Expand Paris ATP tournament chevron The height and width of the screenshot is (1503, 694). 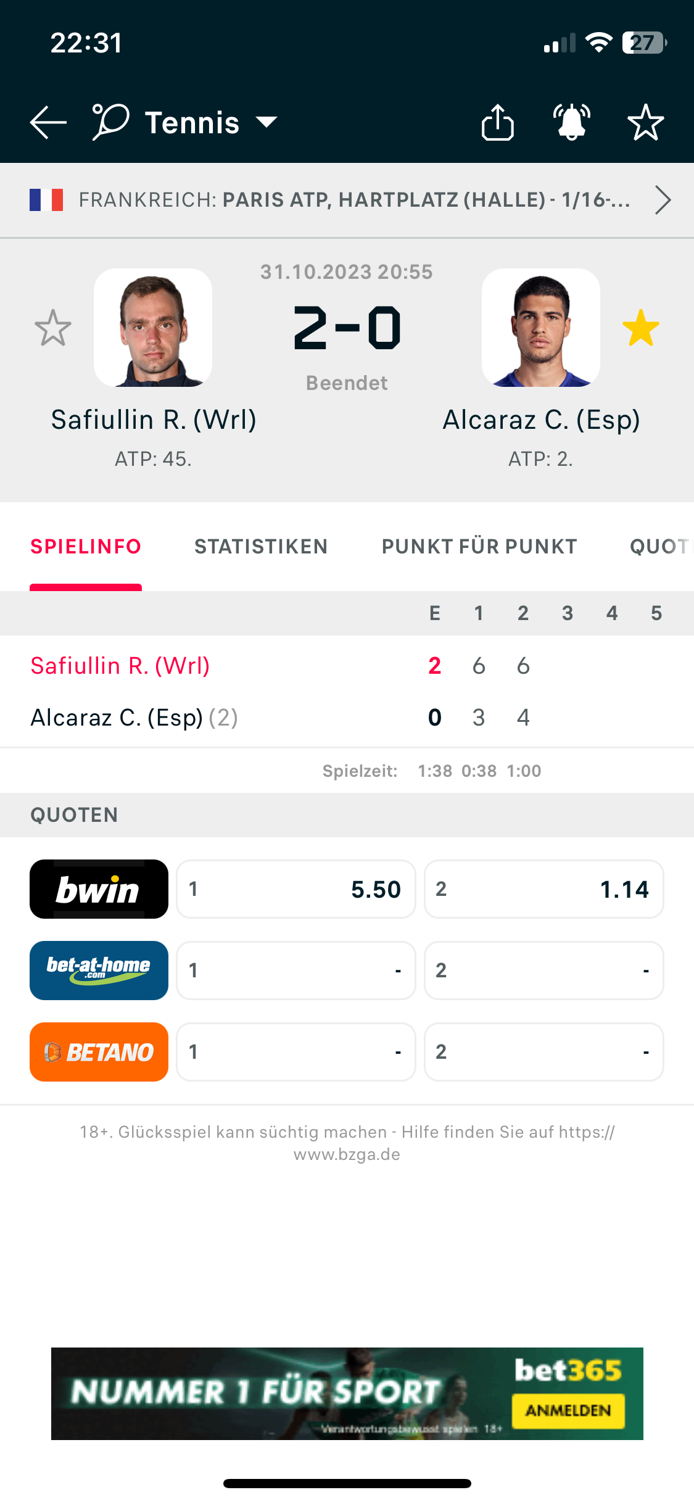click(663, 200)
